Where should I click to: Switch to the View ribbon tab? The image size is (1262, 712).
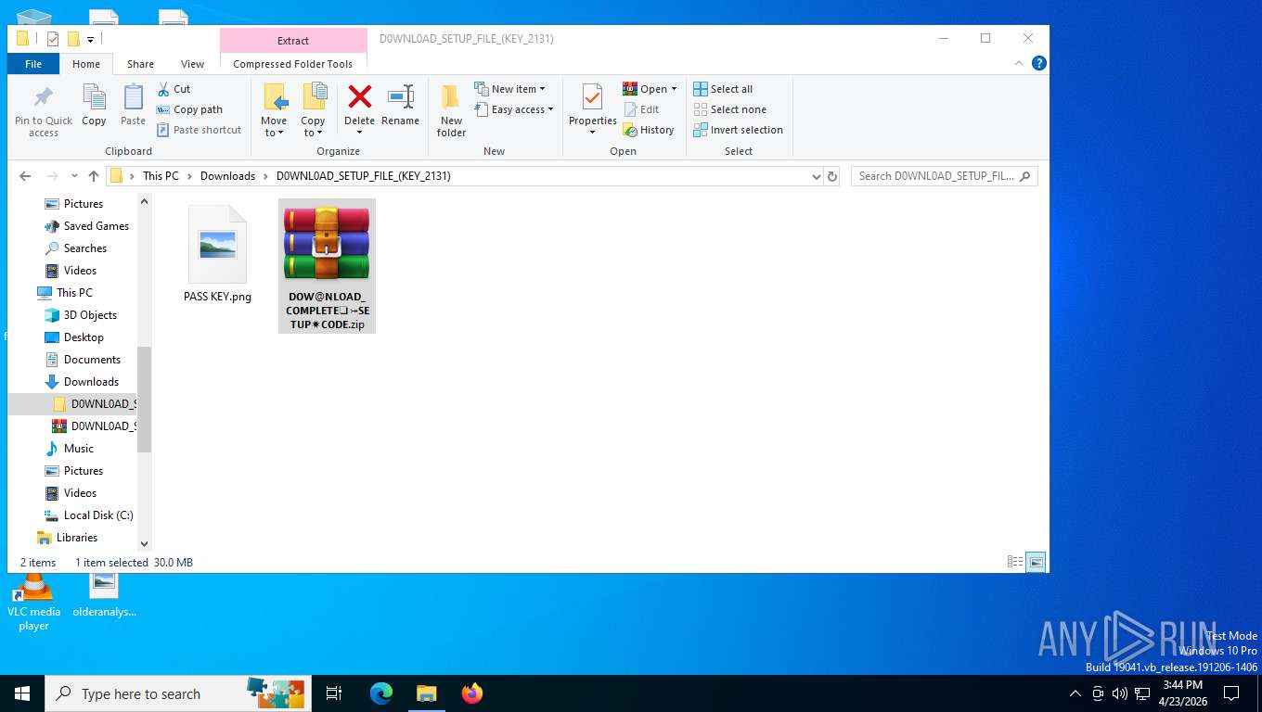click(x=192, y=64)
